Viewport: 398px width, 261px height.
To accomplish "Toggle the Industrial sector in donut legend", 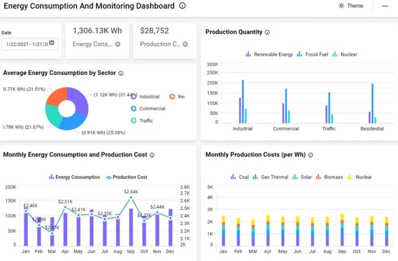I will pyautogui.click(x=145, y=96).
